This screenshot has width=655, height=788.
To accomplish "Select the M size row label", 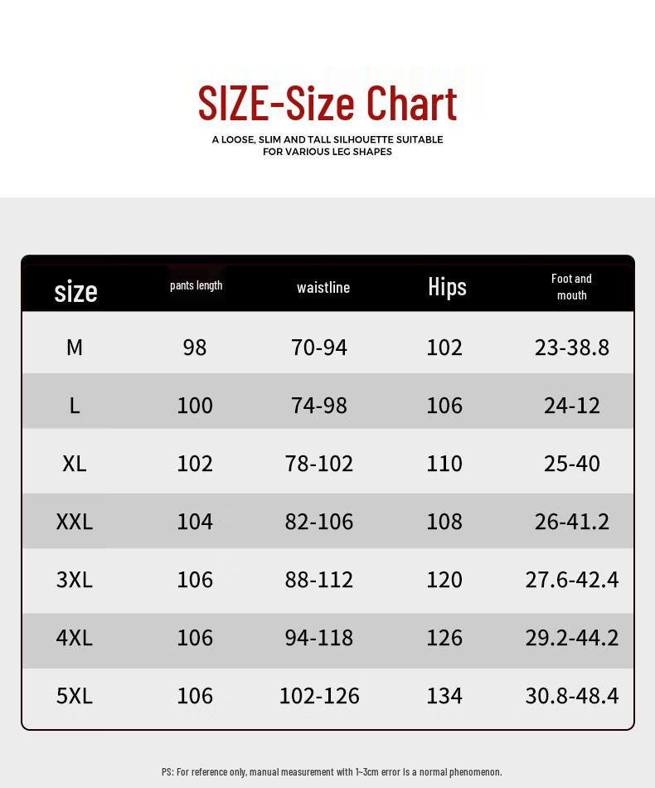I will click(75, 347).
